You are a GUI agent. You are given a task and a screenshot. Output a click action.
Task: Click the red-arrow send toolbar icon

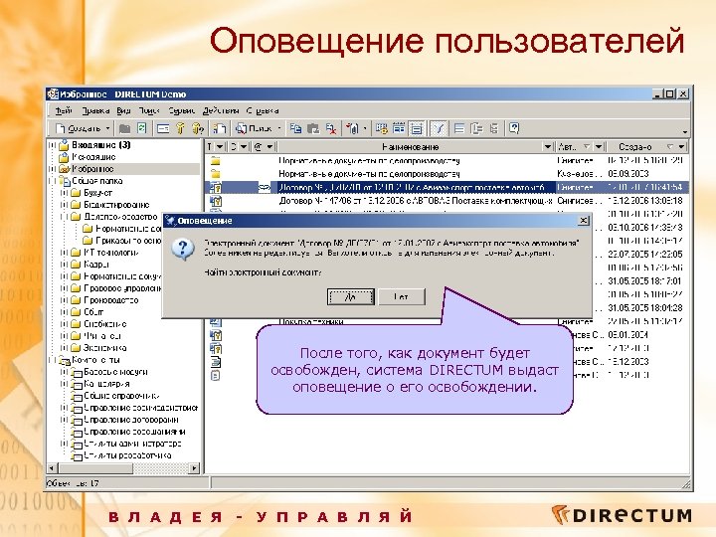pos(352,128)
